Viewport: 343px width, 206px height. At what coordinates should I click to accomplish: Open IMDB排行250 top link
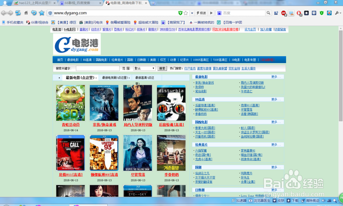167,29
